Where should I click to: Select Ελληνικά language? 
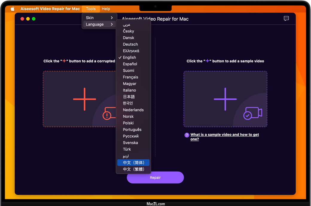[x=133, y=51]
